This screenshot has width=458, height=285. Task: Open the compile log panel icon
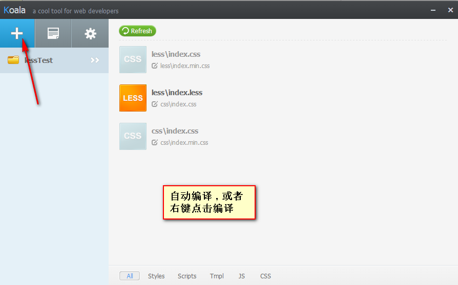click(x=53, y=33)
